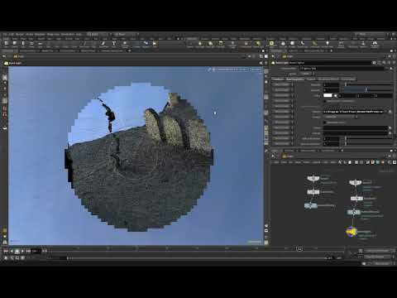Screen dimensions: 397x298
Task: Select the Environment Light shelf tool
Action: 271,44
